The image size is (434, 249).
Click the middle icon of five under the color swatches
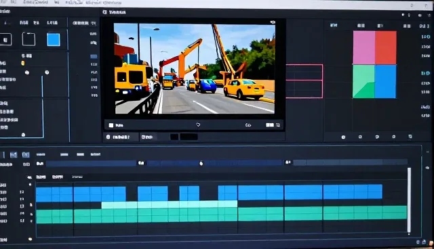[x=377, y=137]
